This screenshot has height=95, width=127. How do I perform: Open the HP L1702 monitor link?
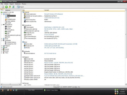[54, 48]
